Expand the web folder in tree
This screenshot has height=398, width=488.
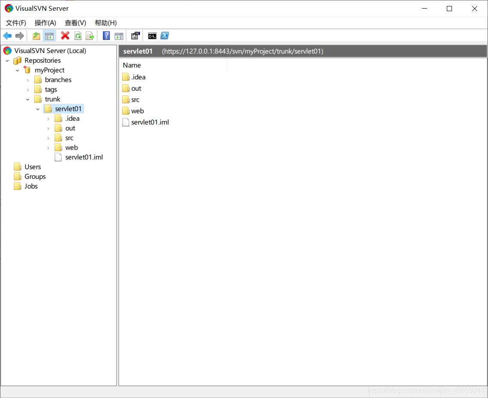48,148
